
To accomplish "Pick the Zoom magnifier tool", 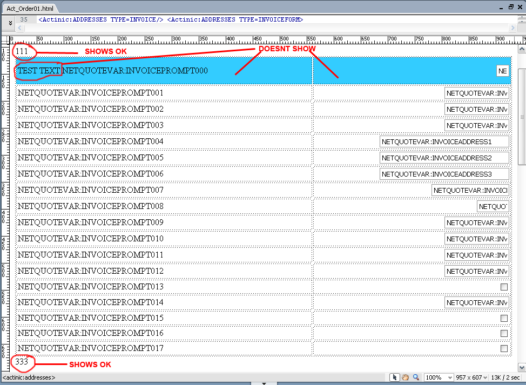I will point(416,377).
